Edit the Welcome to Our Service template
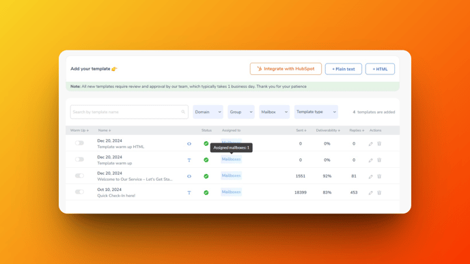 pyautogui.click(x=370, y=177)
